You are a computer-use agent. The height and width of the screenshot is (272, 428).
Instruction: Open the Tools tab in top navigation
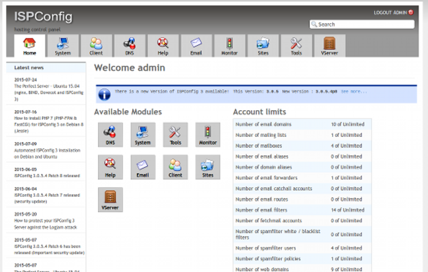(296, 46)
